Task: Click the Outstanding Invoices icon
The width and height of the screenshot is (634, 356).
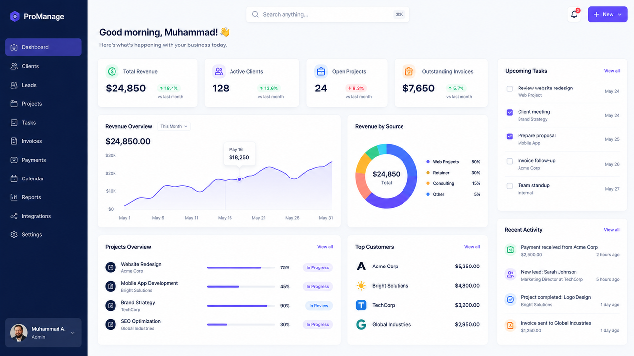Action: click(x=409, y=71)
